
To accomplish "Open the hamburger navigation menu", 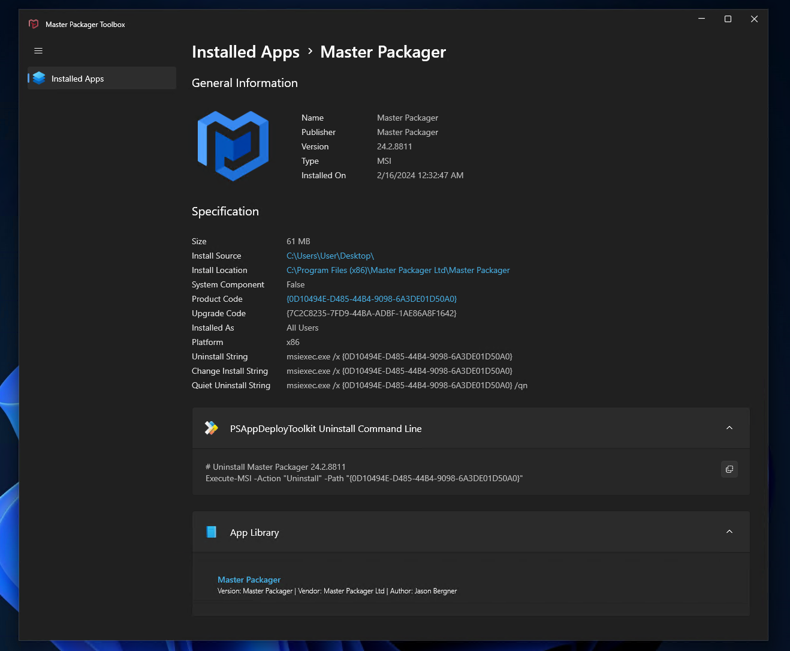I will pyautogui.click(x=38, y=51).
